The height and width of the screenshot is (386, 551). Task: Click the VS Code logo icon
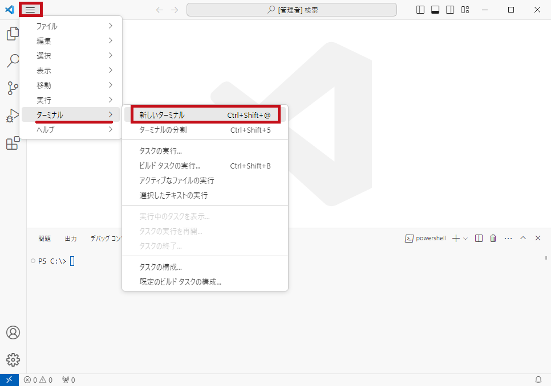(10, 10)
